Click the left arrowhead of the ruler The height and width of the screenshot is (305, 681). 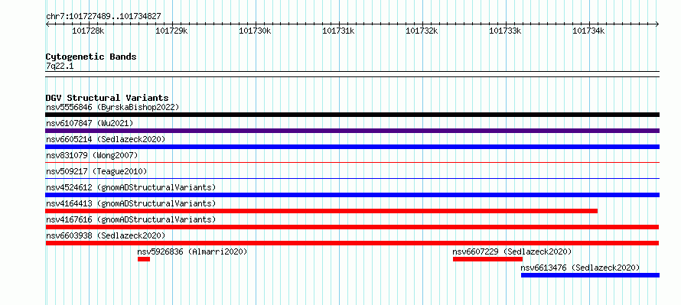(47, 24)
